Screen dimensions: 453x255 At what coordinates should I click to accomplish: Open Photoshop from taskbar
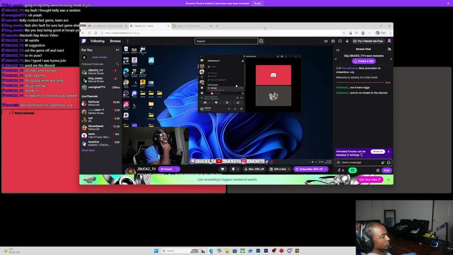(258, 251)
